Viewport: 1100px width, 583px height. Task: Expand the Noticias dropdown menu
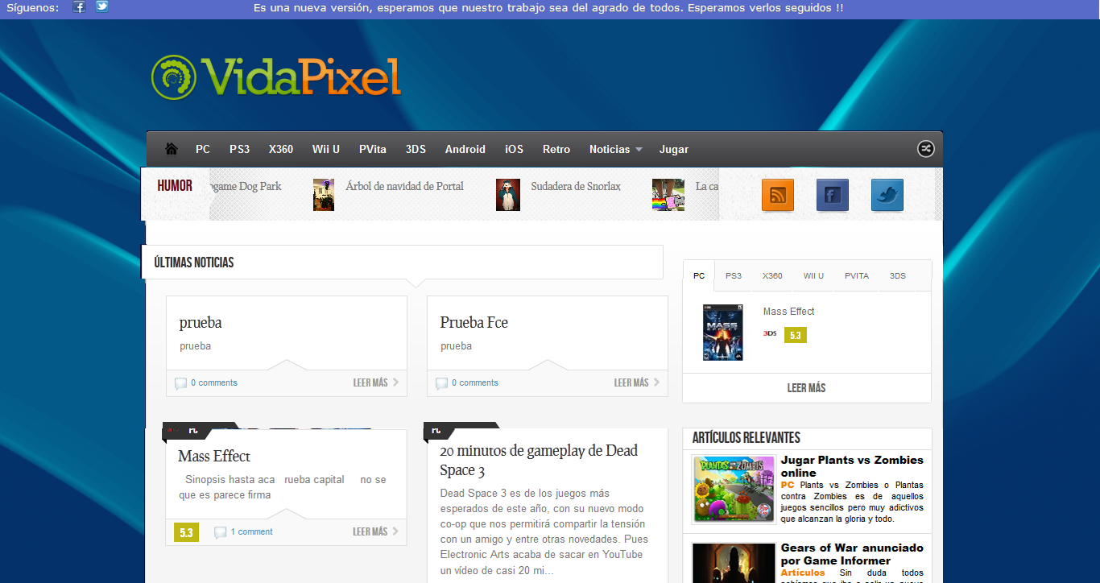(615, 149)
